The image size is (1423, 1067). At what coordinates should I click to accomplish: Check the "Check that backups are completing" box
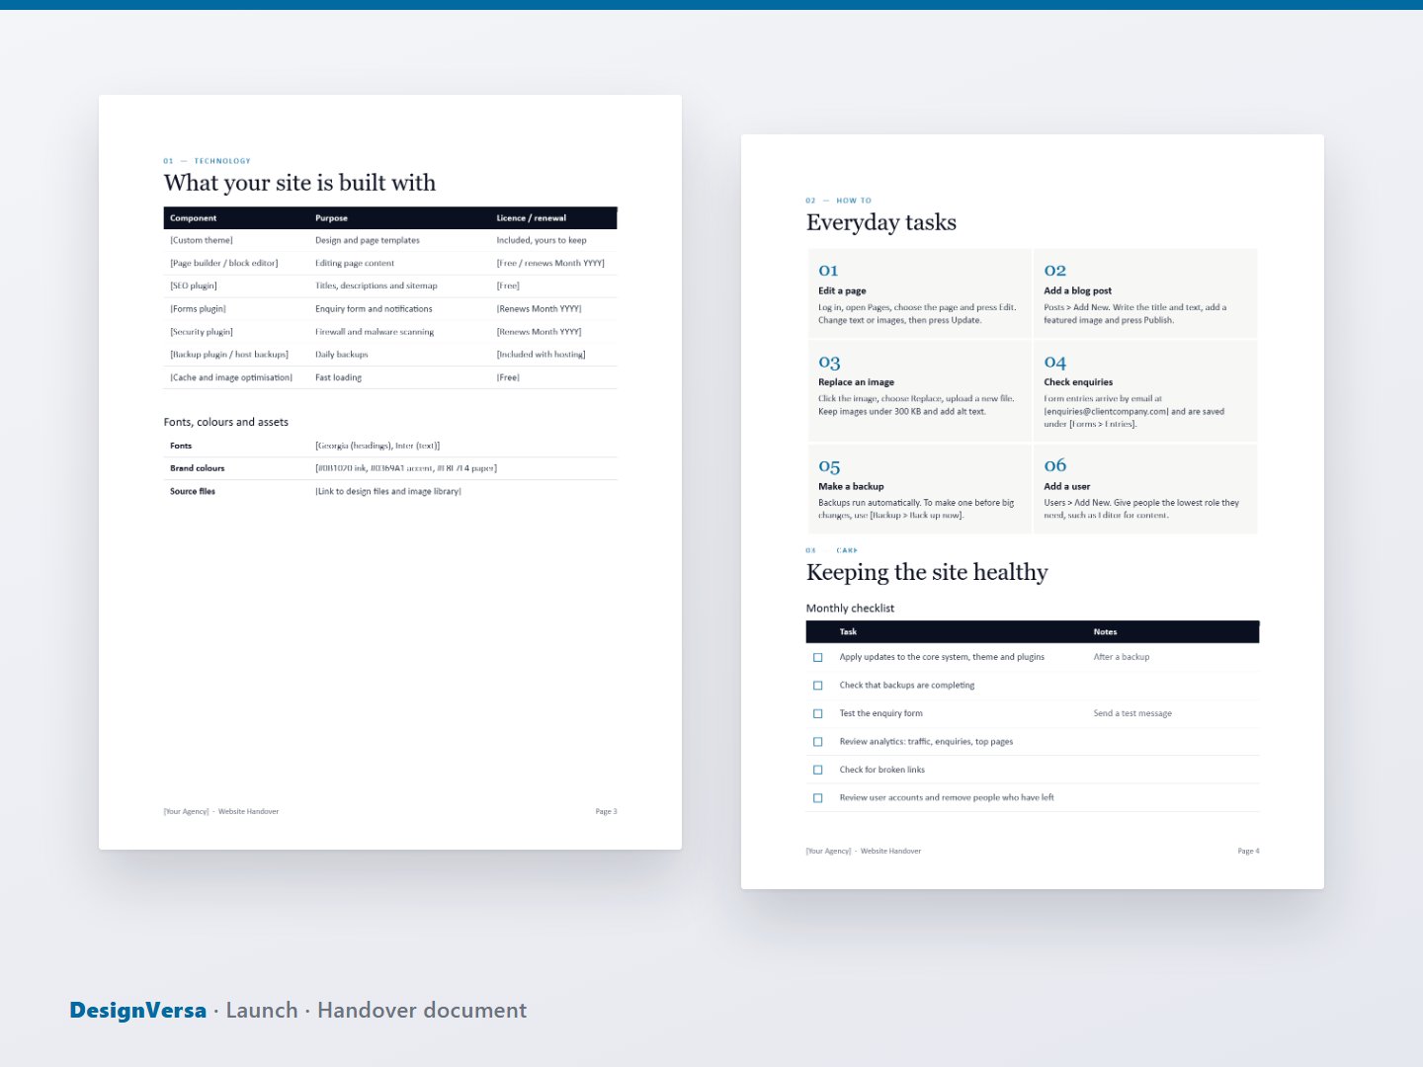[x=817, y=686]
